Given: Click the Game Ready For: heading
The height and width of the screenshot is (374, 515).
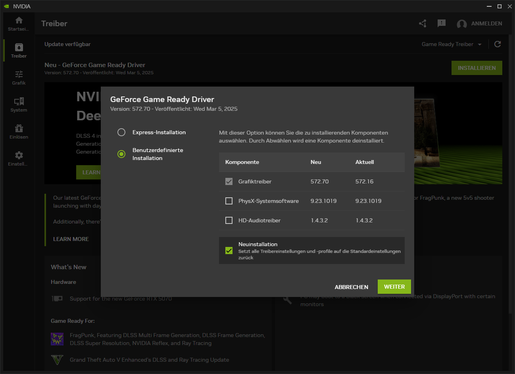Looking at the screenshot, I should (x=73, y=321).
